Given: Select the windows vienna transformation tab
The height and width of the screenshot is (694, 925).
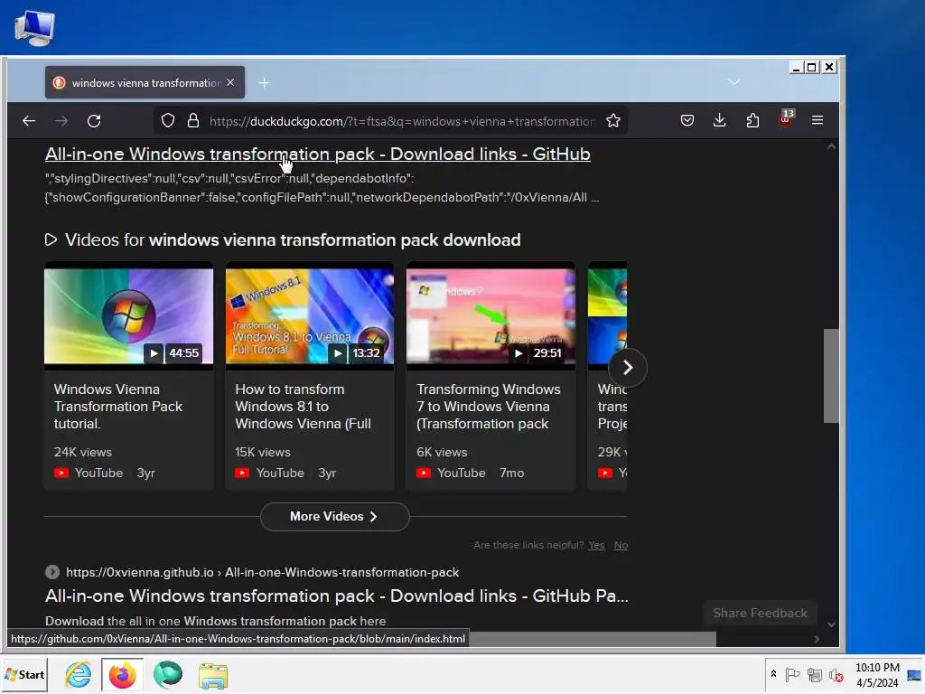Looking at the screenshot, I should [145, 82].
